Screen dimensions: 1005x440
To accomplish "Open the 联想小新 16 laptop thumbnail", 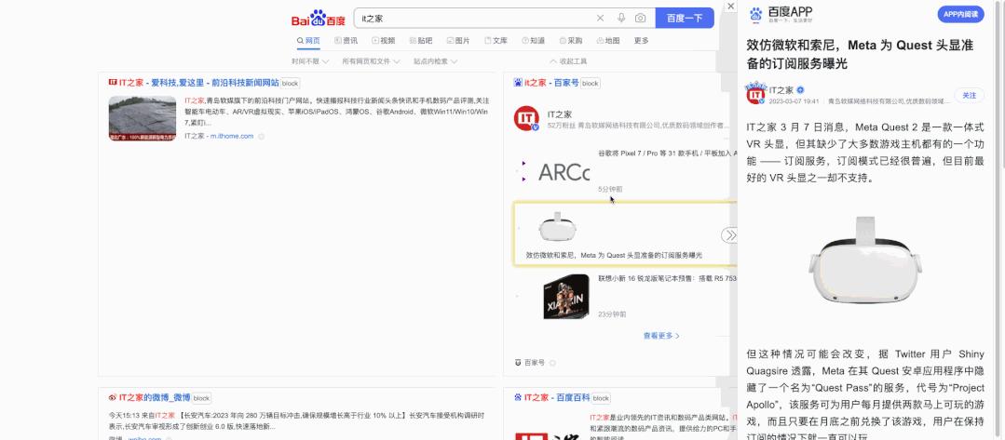I will (x=566, y=297).
